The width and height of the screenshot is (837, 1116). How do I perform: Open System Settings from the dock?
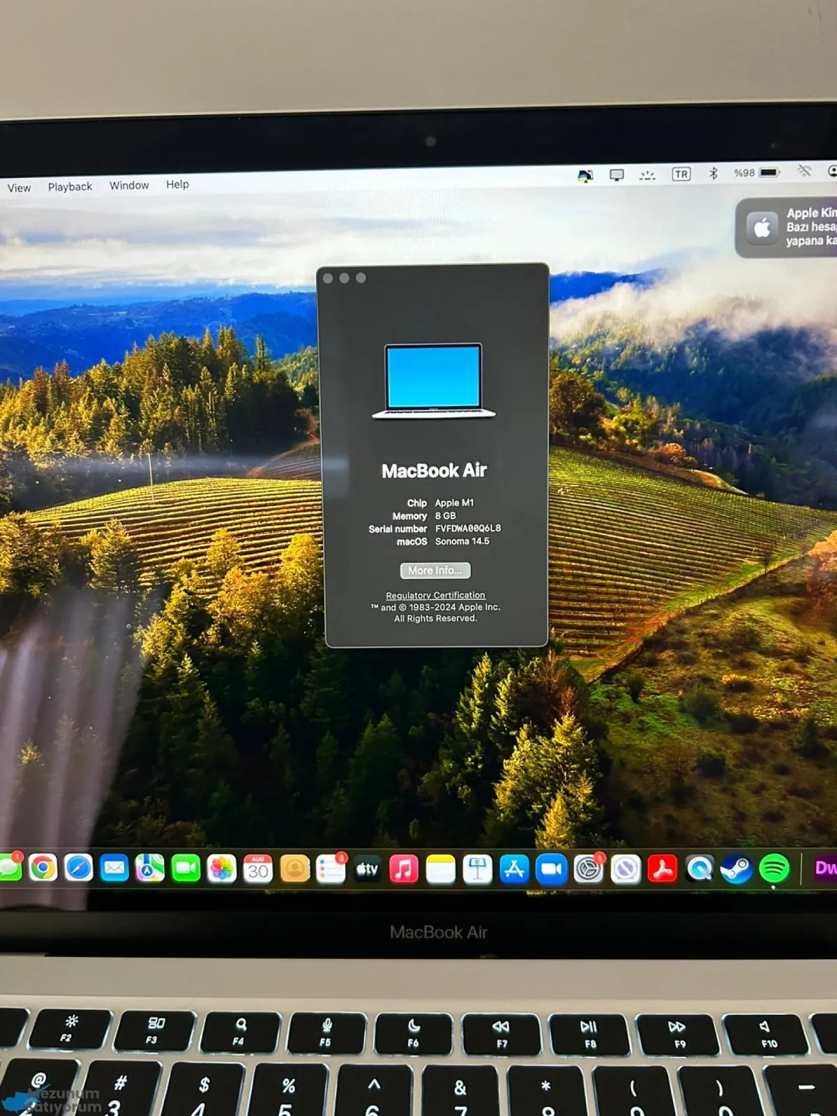click(588, 870)
